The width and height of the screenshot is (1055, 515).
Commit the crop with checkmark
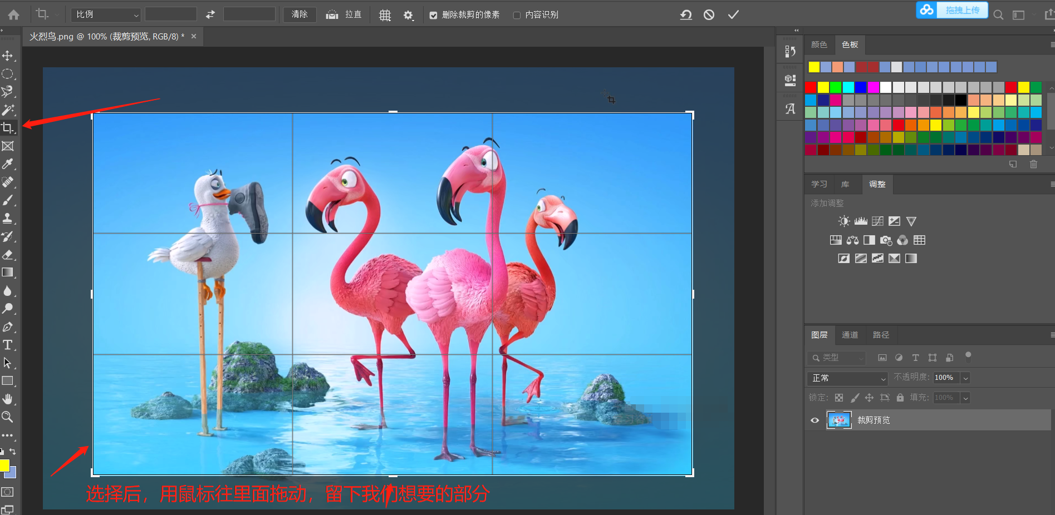click(733, 14)
